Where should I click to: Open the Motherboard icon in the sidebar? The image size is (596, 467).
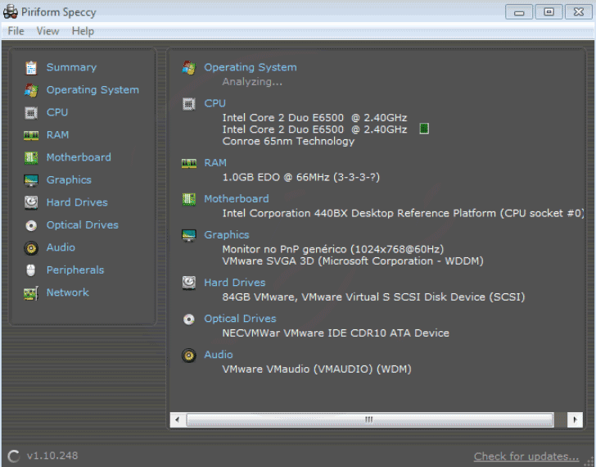pyautogui.click(x=31, y=157)
